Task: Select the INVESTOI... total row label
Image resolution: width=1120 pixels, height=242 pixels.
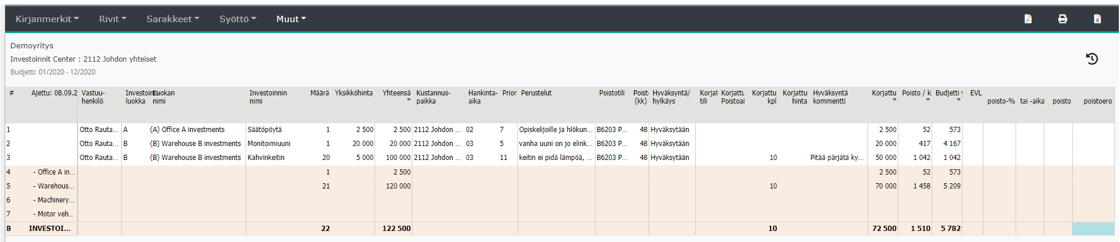Action: point(50,229)
